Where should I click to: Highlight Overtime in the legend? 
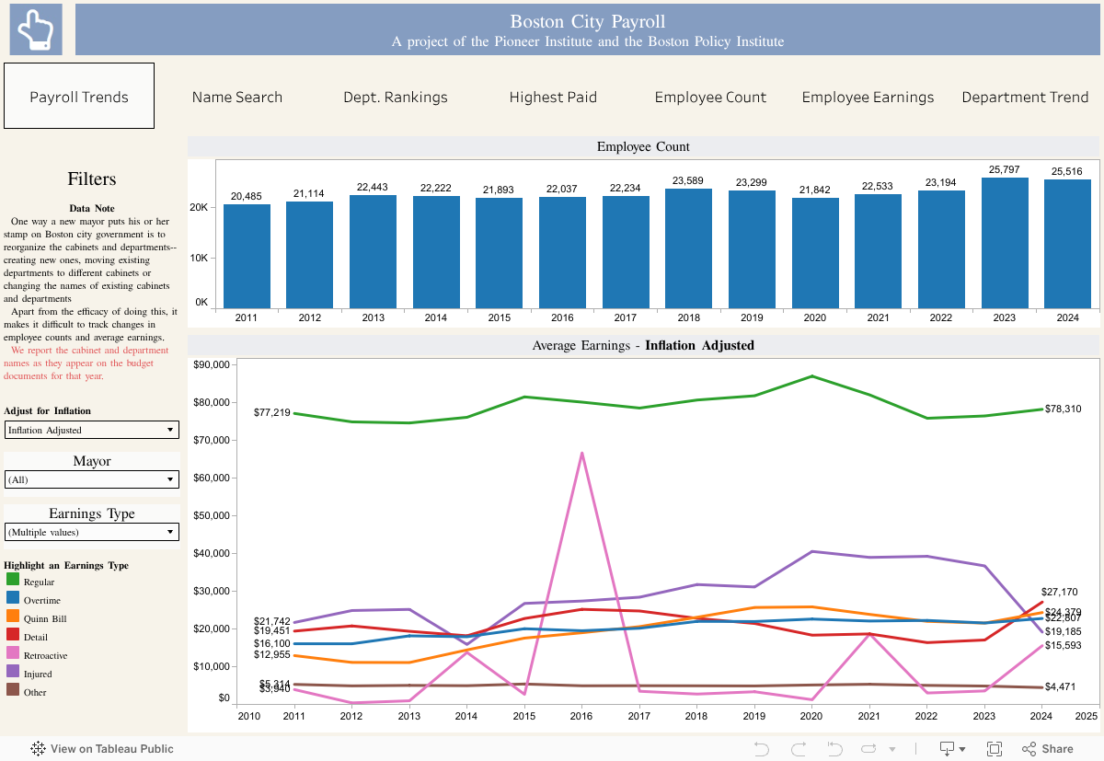[x=40, y=600]
